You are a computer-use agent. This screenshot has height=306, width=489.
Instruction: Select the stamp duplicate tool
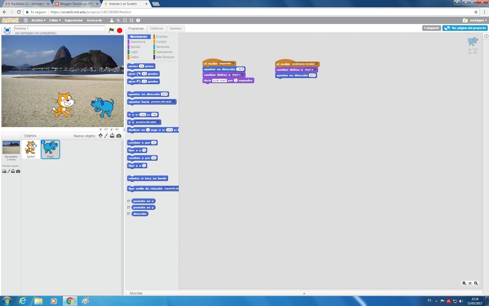(x=111, y=20)
